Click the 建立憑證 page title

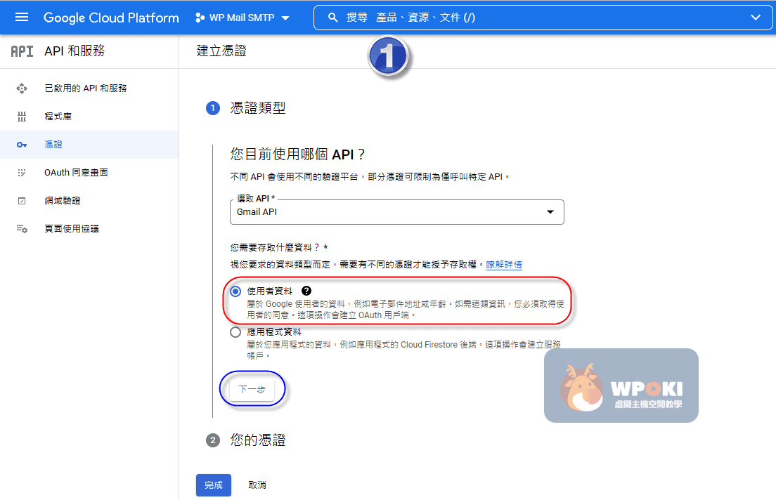tap(221, 51)
